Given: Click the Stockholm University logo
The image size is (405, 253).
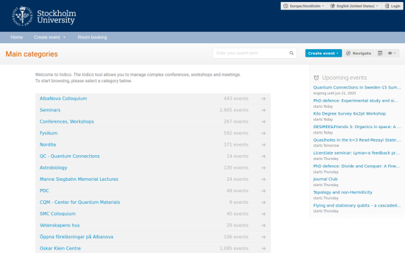Looking at the screenshot, I should pos(44,16).
